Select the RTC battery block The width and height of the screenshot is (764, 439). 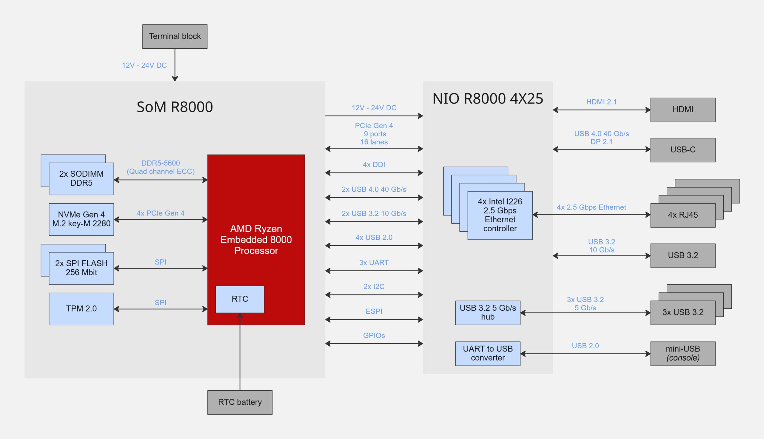click(x=240, y=402)
